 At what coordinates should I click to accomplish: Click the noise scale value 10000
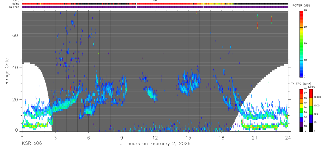pos(317,97)
